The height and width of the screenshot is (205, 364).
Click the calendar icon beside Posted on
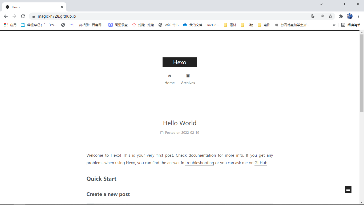[x=162, y=133]
